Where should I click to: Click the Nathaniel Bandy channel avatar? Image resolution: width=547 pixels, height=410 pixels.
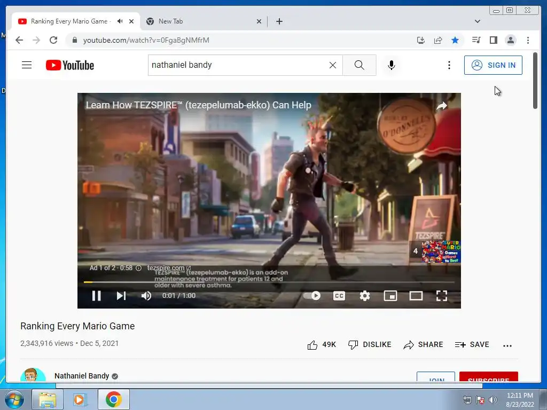tap(33, 375)
